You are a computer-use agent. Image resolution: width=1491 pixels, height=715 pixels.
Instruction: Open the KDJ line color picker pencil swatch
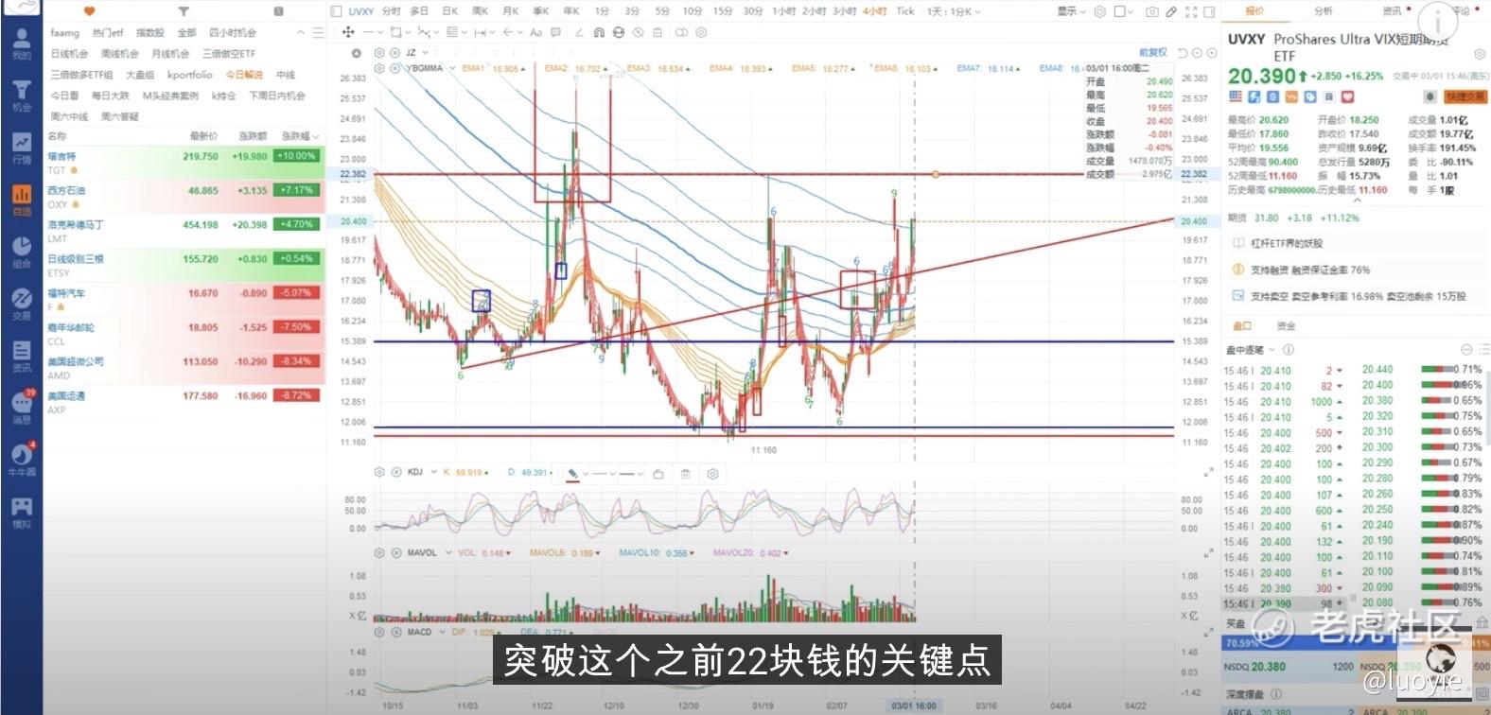[x=572, y=473]
